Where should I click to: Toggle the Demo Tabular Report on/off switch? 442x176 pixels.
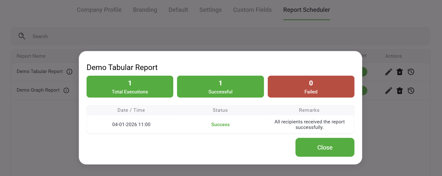pyautogui.click(x=364, y=72)
